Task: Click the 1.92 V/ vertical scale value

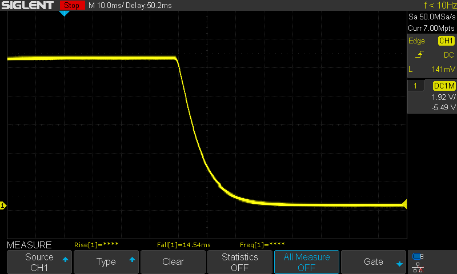Action: point(444,97)
